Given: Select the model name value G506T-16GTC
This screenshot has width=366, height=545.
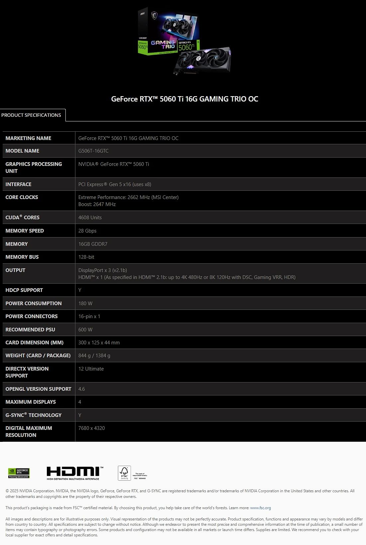Looking at the screenshot, I should (x=93, y=151).
